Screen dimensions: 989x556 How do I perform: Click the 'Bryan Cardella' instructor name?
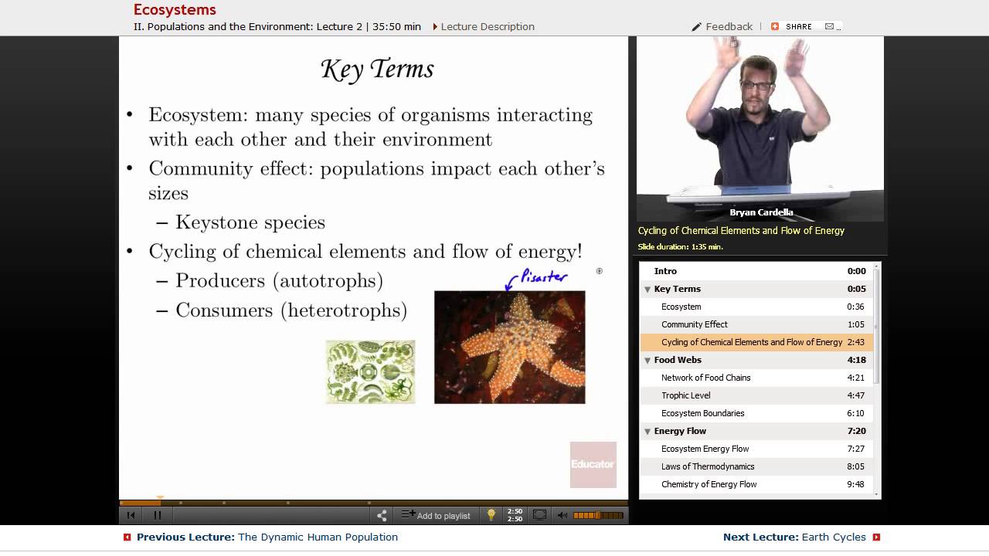pyautogui.click(x=761, y=212)
